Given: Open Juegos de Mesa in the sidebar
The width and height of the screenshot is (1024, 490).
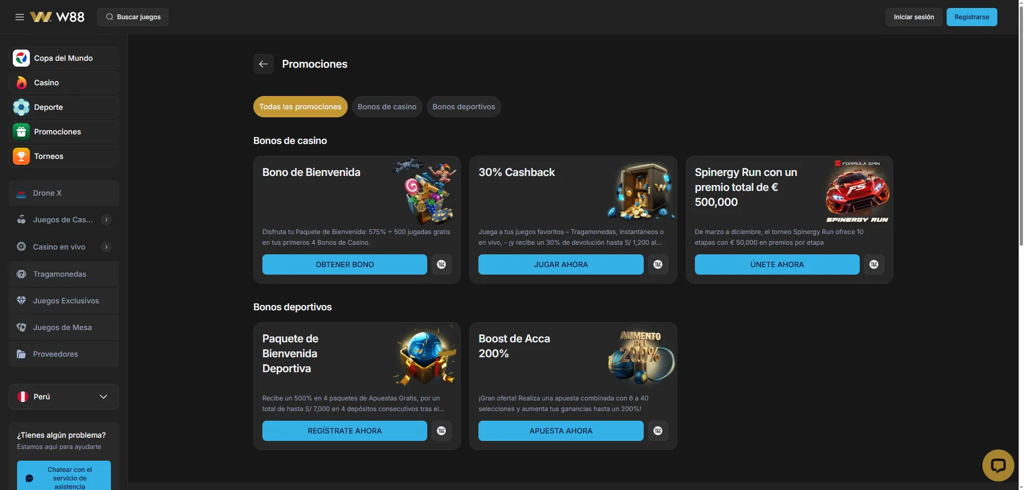Looking at the screenshot, I should tap(63, 327).
